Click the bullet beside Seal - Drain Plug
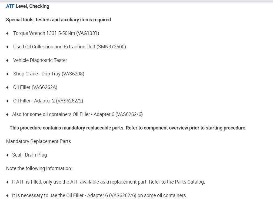 pyautogui.click(x=7, y=155)
